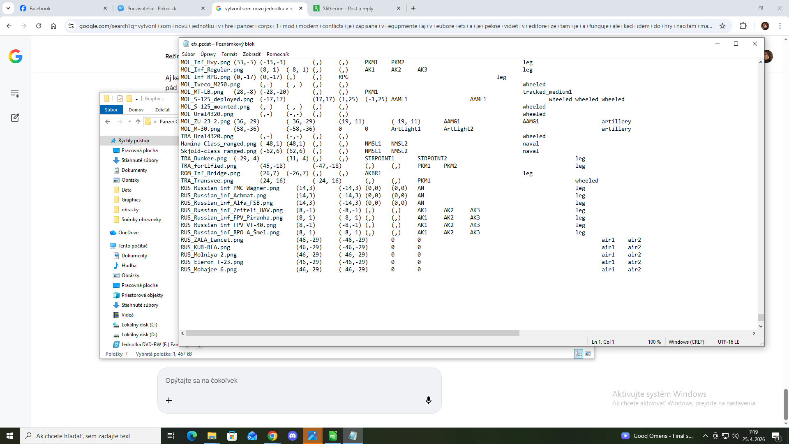Expand Explorer's recent locations chevron
The width and height of the screenshot is (789, 444).
pyautogui.click(x=129, y=122)
